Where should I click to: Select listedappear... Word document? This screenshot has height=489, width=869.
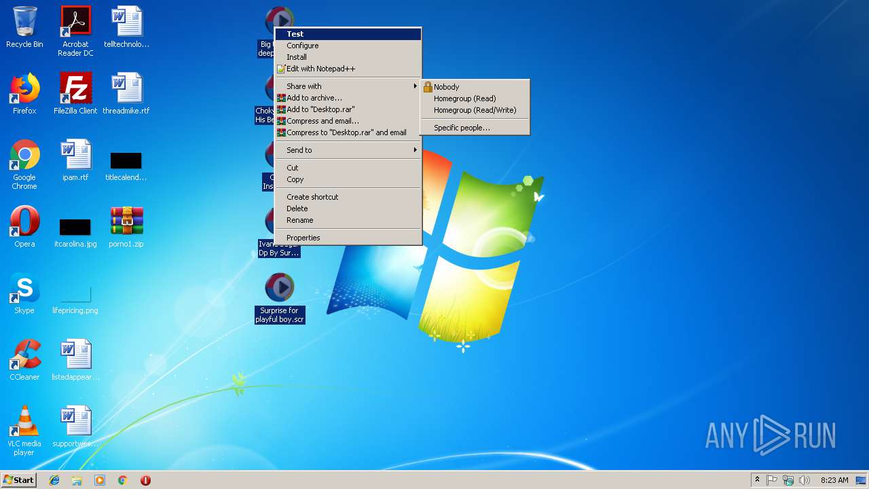pos(75,361)
